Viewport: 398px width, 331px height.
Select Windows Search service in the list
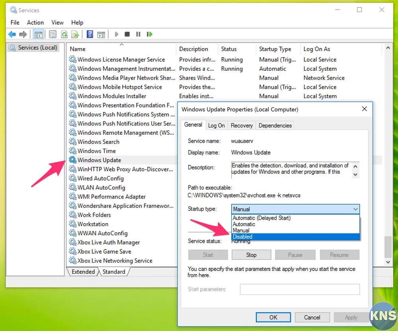tap(98, 142)
